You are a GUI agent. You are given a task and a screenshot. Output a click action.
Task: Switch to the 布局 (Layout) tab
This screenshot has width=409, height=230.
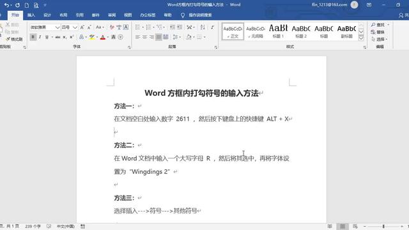[63, 15]
